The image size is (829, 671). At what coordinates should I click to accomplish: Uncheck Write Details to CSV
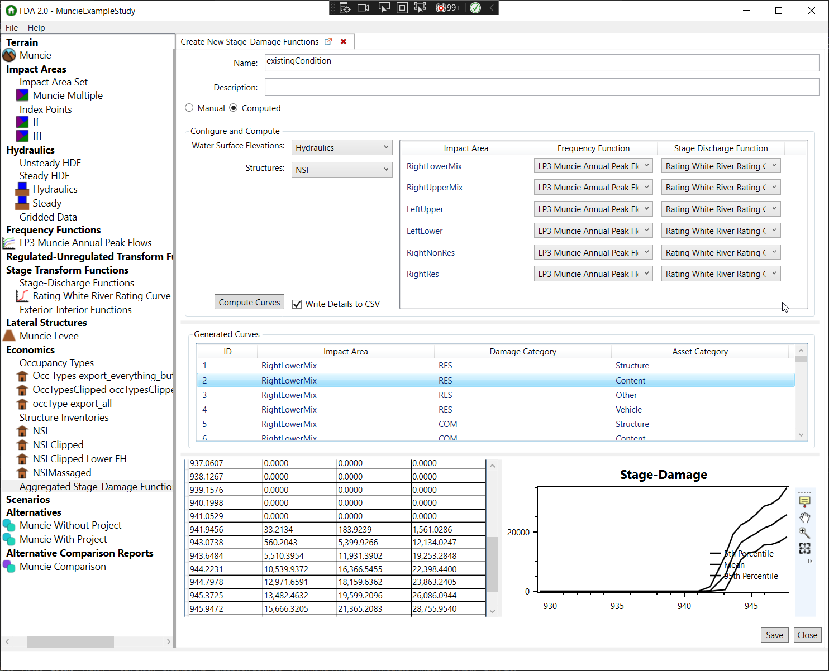pyautogui.click(x=297, y=304)
